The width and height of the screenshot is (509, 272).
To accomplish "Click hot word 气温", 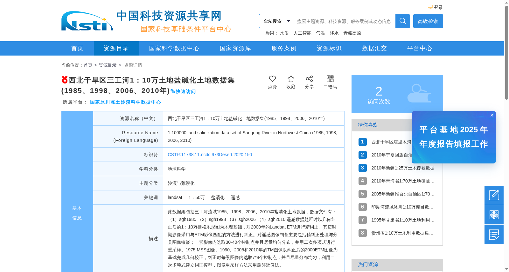I will (x=320, y=33).
